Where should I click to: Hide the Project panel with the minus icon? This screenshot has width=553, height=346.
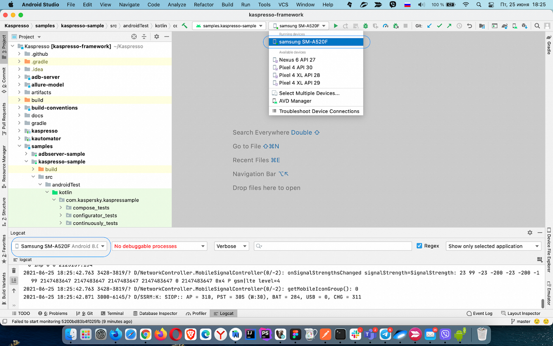point(167,36)
